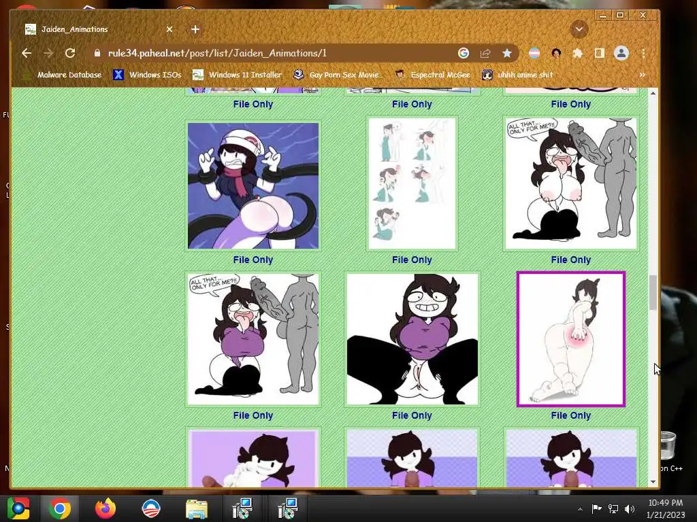Select the Jaiden_Animations tab
The height and width of the screenshot is (522, 697).
(99, 29)
